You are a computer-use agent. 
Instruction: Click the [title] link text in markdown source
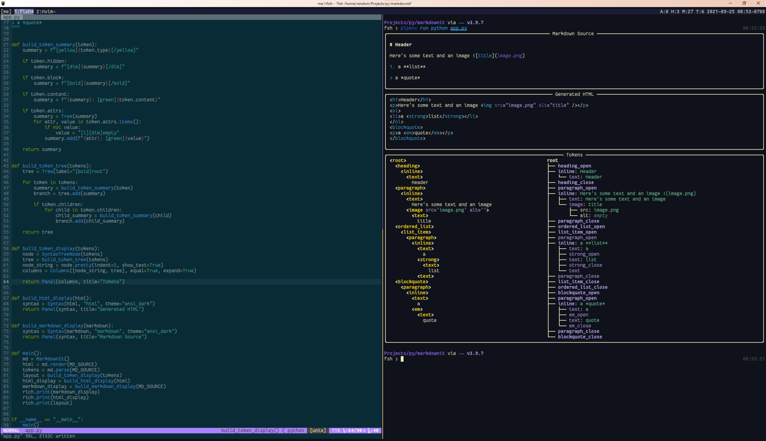(485, 56)
